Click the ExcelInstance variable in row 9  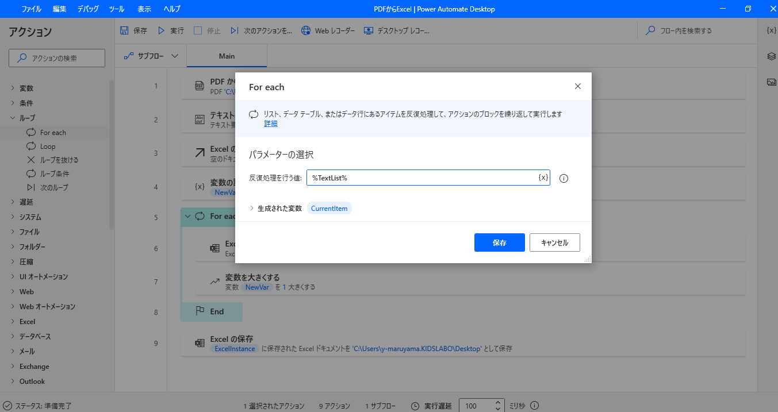click(x=235, y=348)
